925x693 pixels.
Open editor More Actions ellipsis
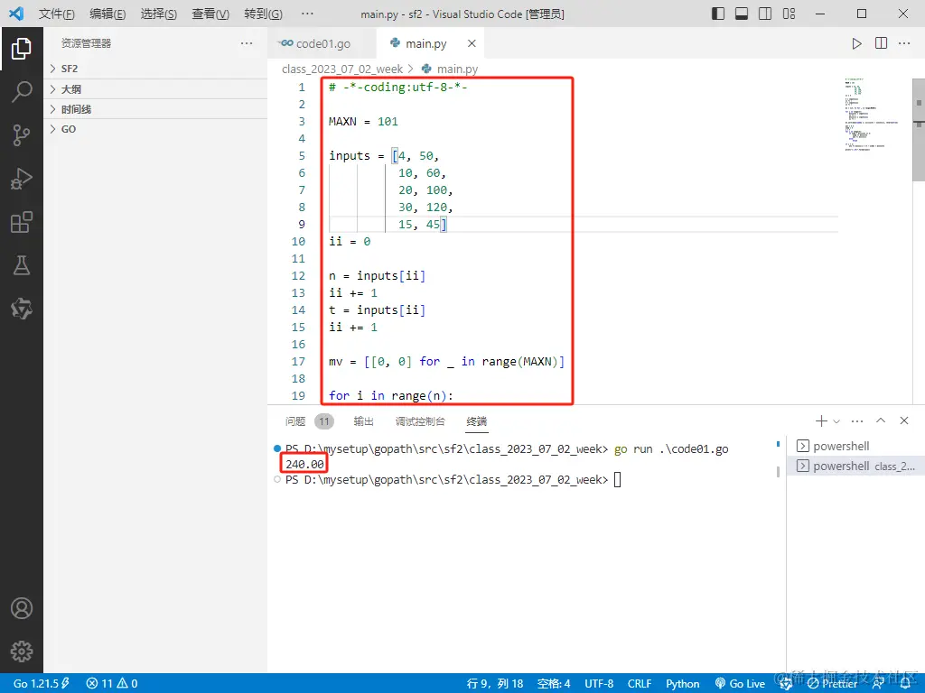click(x=903, y=43)
